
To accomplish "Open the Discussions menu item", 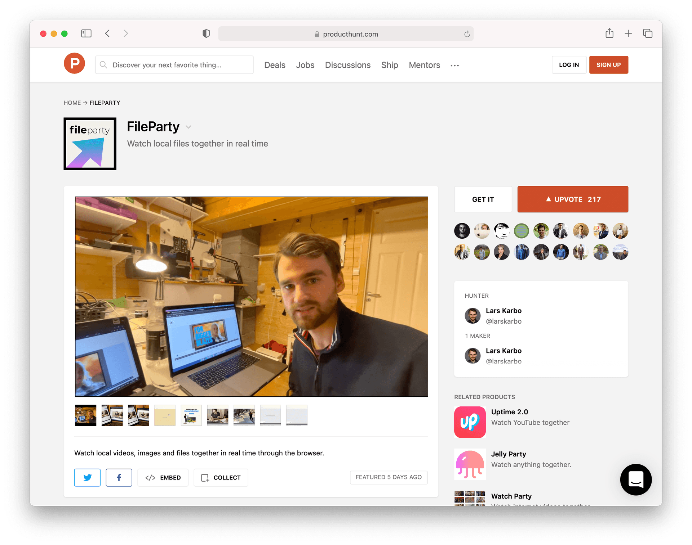I will [348, 65].
